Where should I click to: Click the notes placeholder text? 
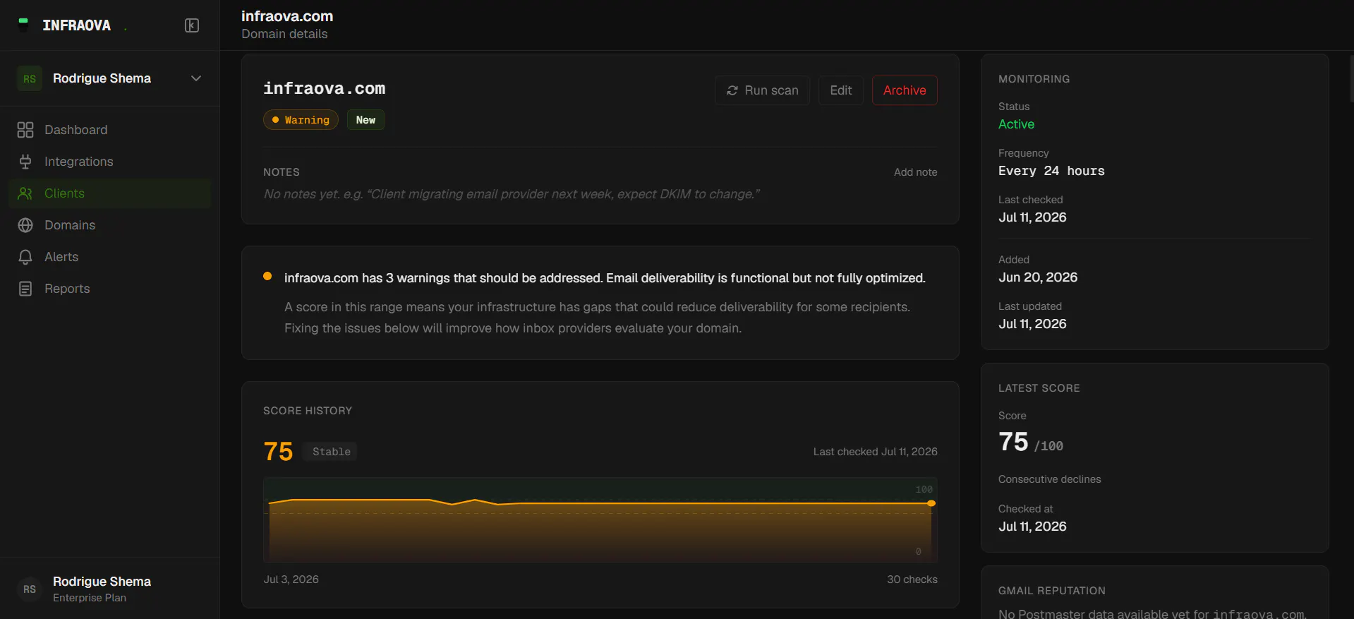[512, 194]
